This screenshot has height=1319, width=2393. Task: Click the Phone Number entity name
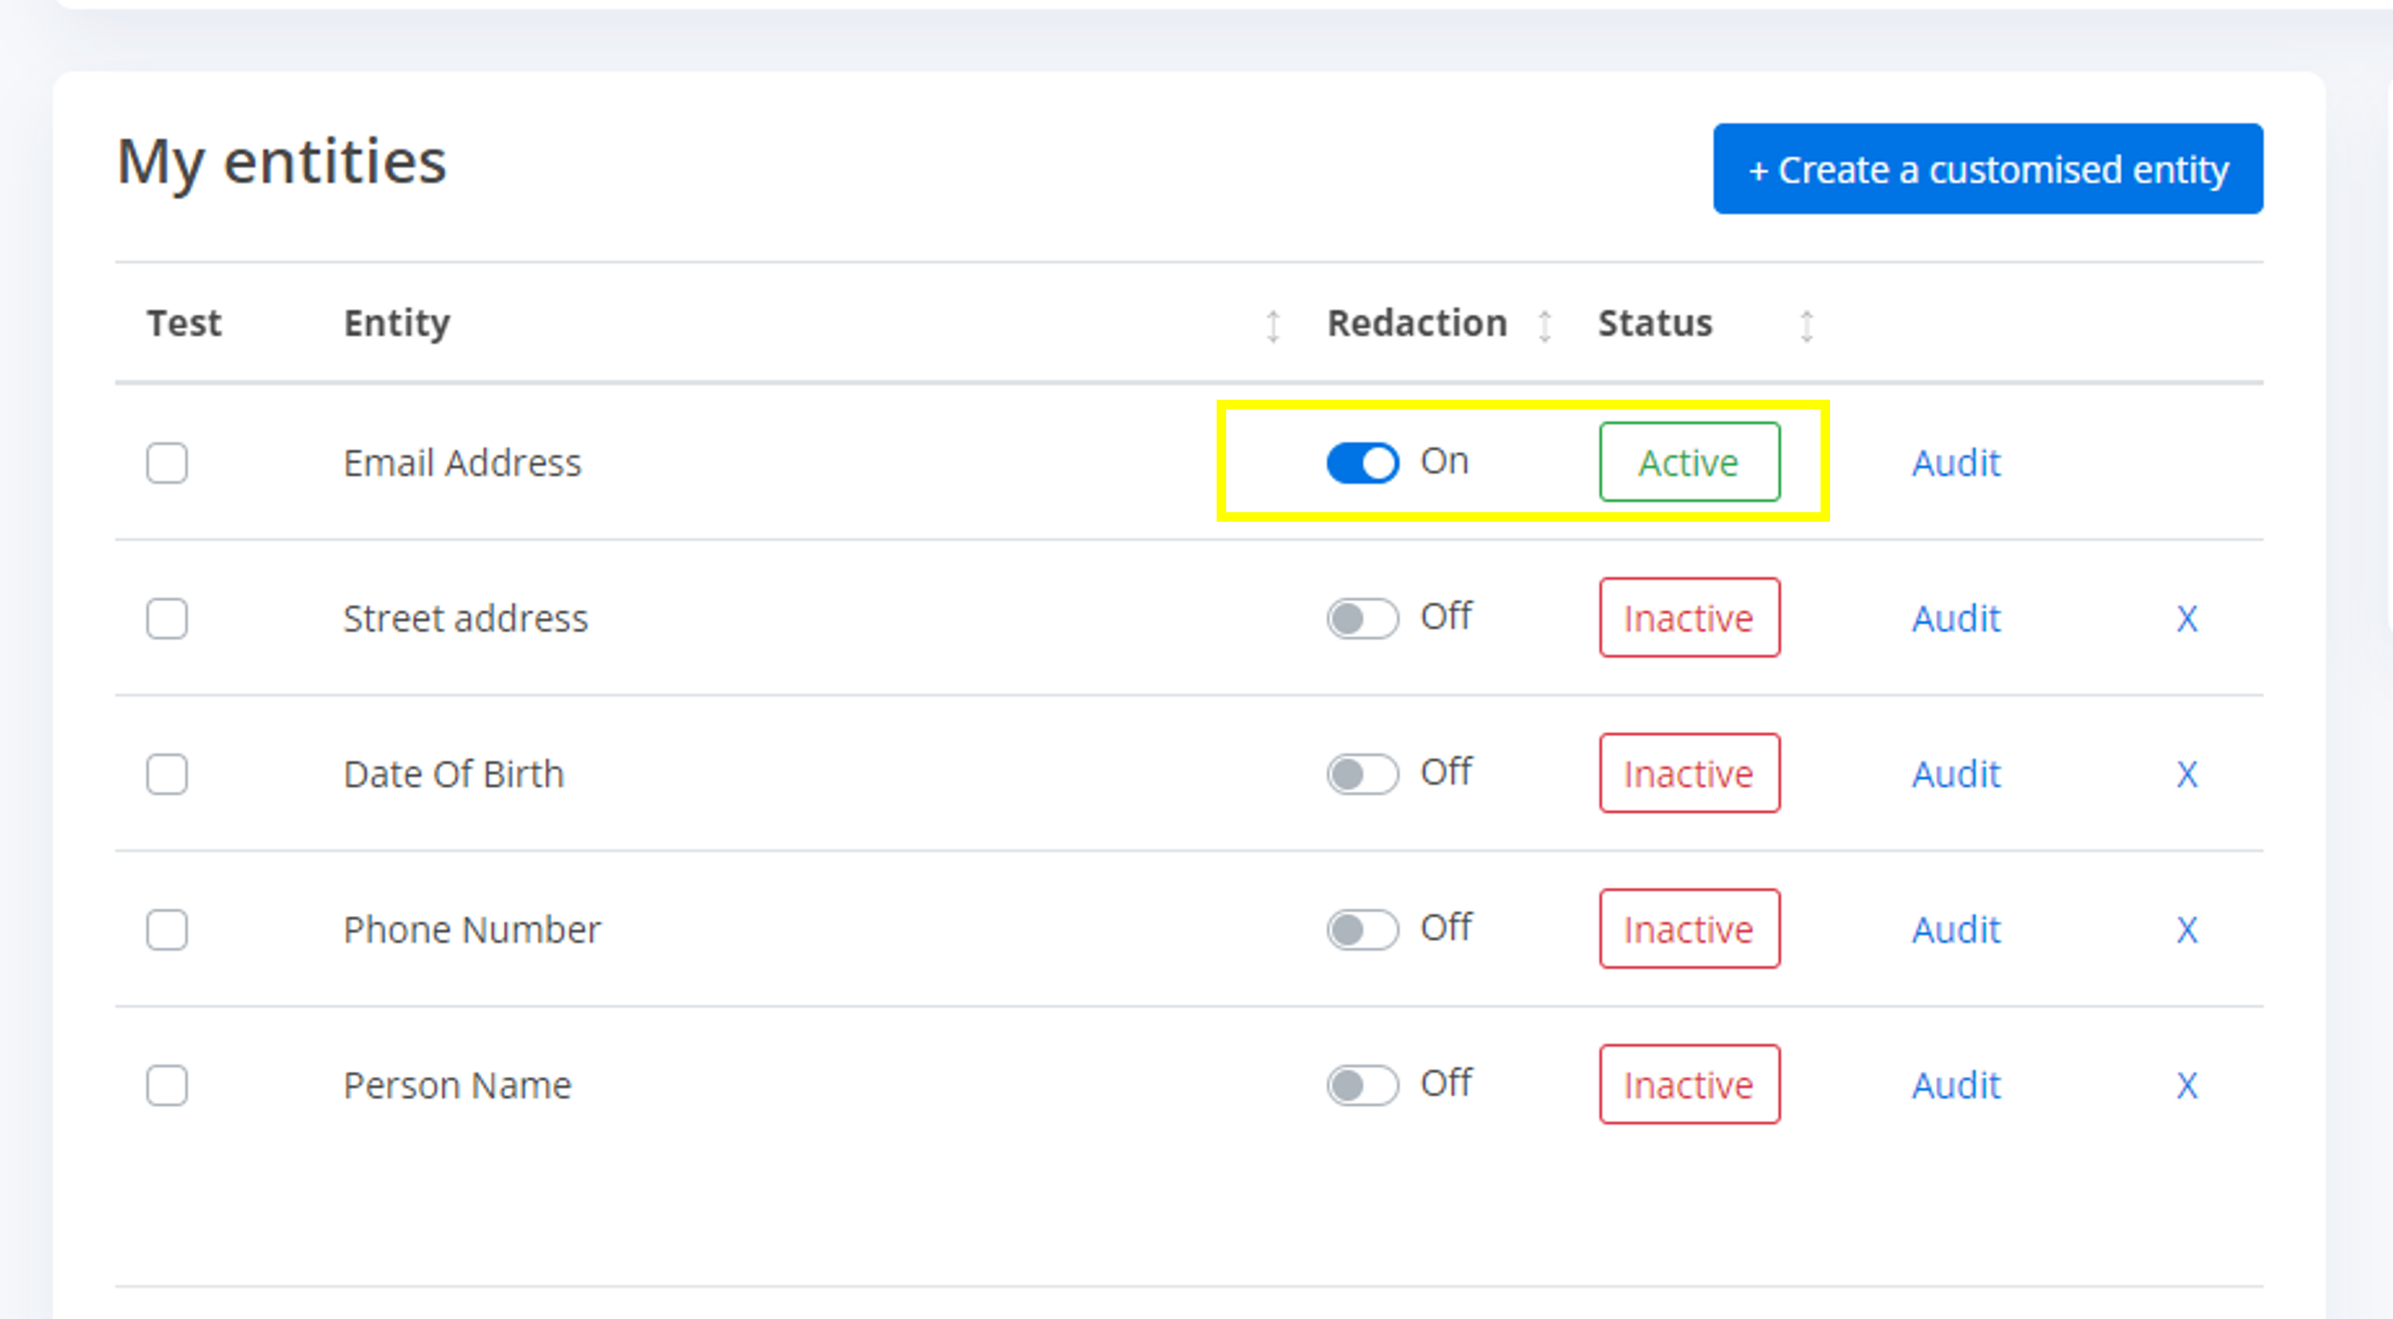pos(472,929)
